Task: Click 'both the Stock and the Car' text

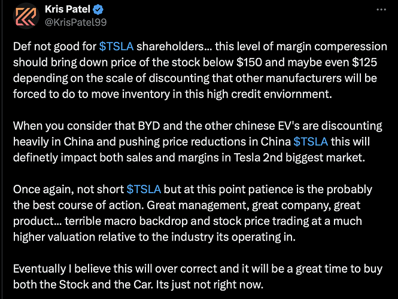Action: pyautogui.click(x=83, y=285)
